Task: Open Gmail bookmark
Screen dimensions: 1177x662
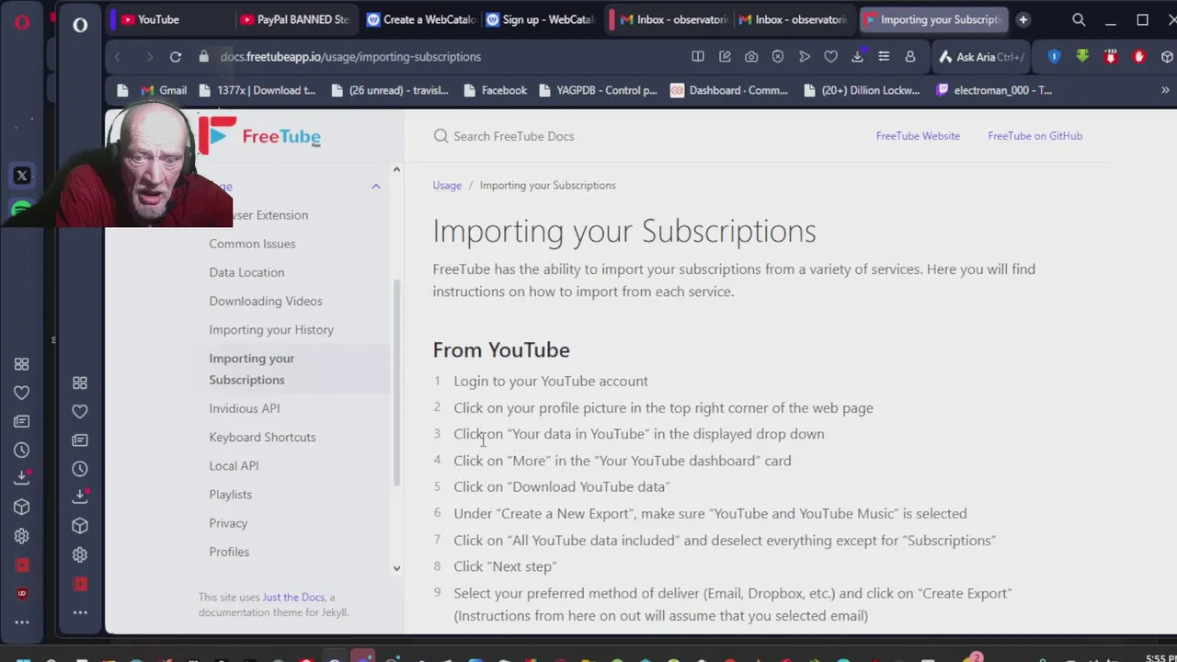Action: [x=164, y=90]
